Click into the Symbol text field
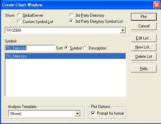The image size is (161, 124). point(30,48)
